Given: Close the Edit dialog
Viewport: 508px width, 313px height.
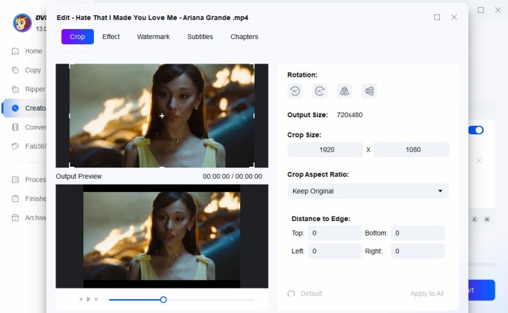Looking at the screenshot, I should tap(454, 17).
